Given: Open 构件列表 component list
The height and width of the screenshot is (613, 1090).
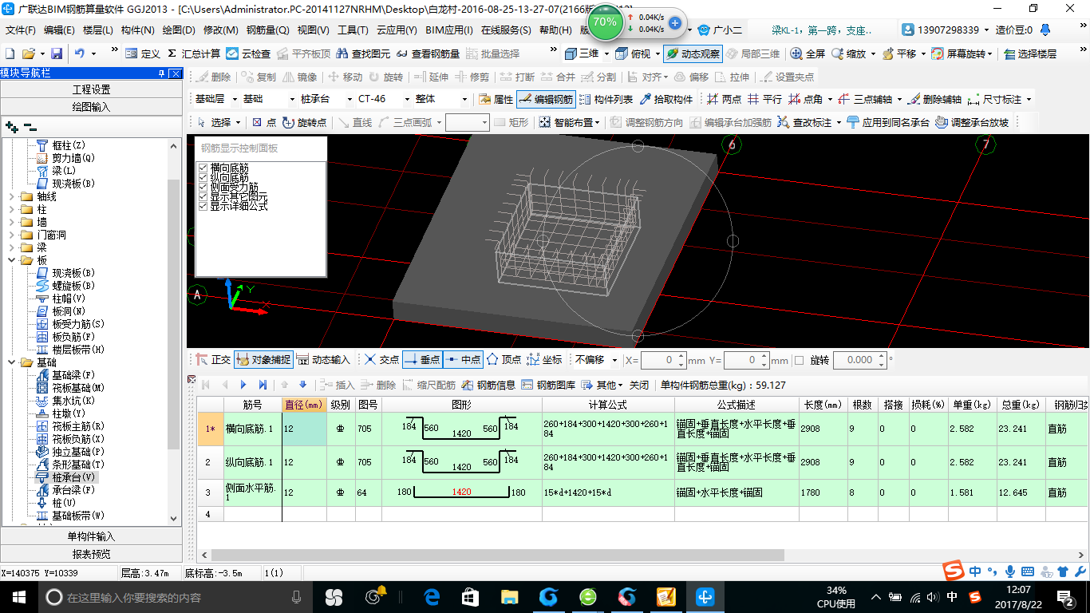Looking at the screenshot, I should [606, 99].
